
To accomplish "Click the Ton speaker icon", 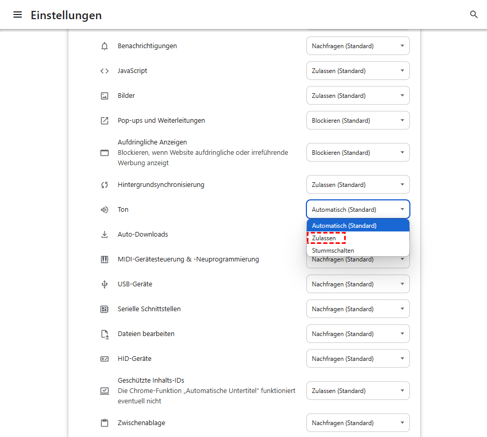I will [x=105, y=210].
